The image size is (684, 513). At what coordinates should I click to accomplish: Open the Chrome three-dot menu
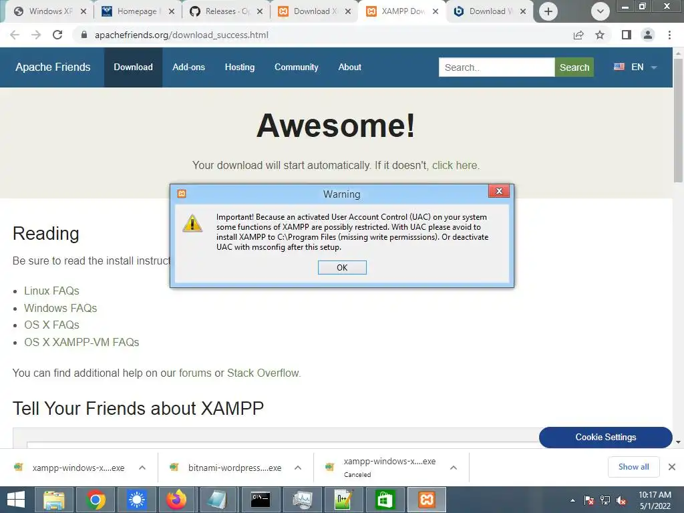[x=669, y=35]
